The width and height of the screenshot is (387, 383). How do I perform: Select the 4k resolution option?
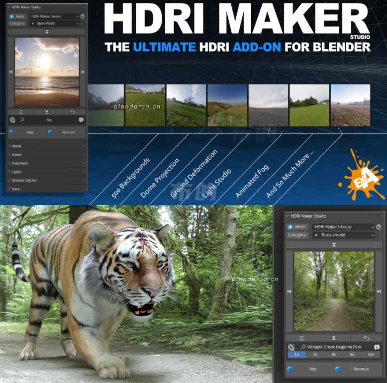click(334, 355)
